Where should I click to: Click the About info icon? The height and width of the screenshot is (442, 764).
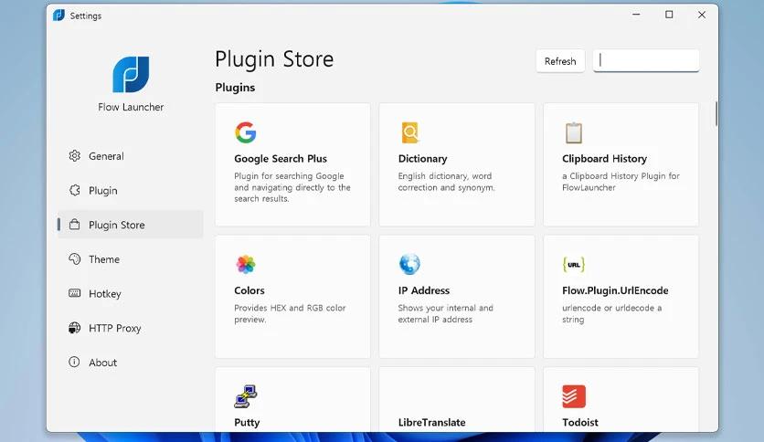pyautogui.click(x=74, y=362)
